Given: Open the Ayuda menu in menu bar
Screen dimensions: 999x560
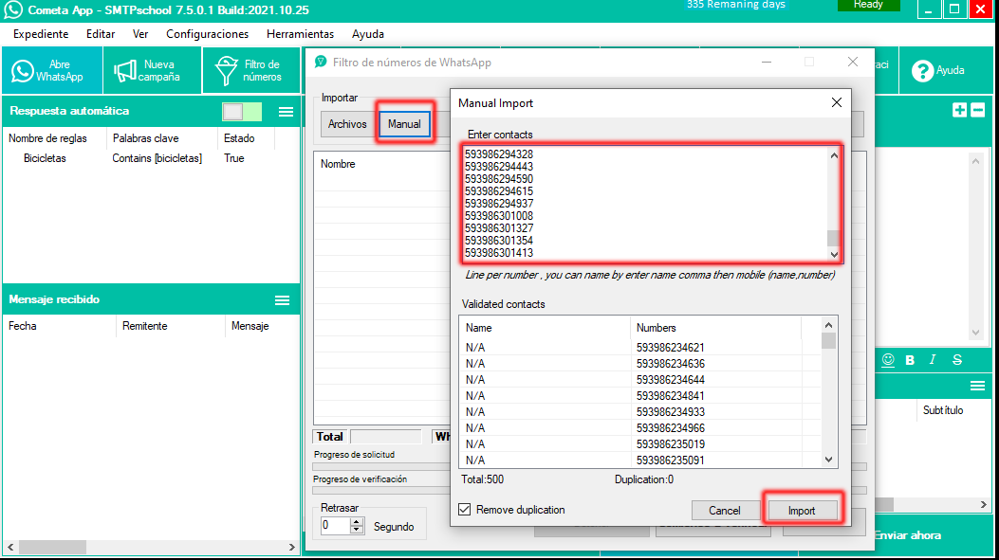Looking at the screenshot, I should pos(367,34).
